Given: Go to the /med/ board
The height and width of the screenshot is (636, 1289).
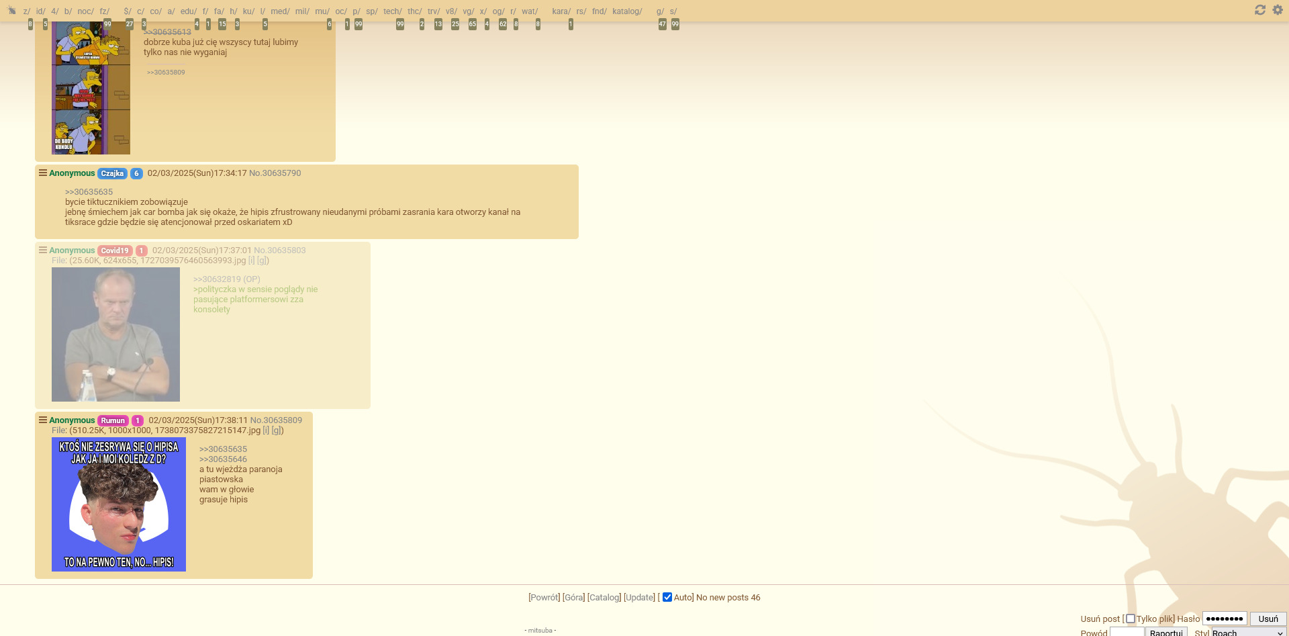Looking at the screenshot, I should coord(280,11).
